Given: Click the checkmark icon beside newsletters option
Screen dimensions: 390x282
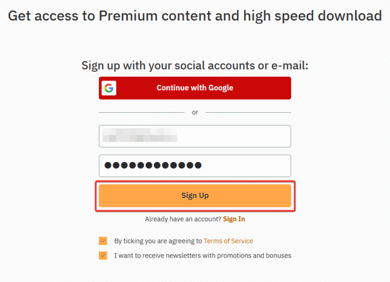Looking at the screenshot, I should pyautogui.click(x=103, y=256).
